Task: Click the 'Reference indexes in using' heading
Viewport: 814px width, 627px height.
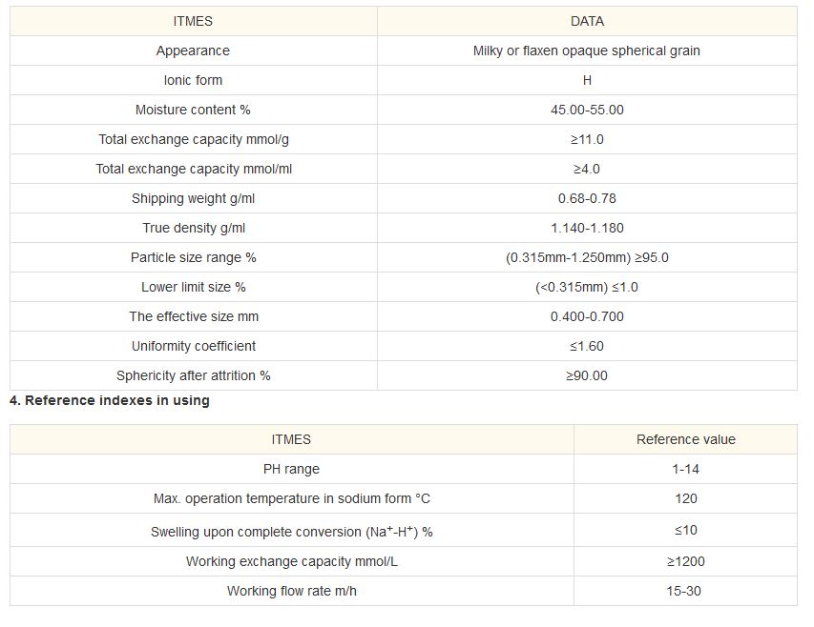Action: coord(110,400)
